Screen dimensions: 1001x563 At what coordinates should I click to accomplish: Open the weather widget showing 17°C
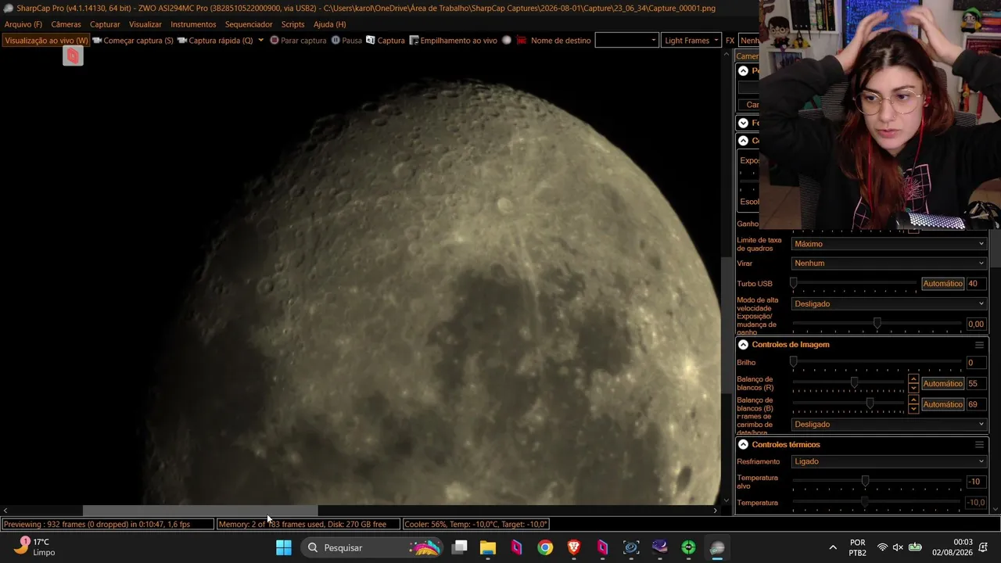pyautogui.click(x=36, y=547)
